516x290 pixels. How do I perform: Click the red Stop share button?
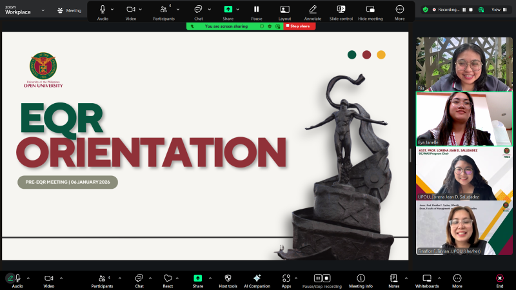point(297,26)
